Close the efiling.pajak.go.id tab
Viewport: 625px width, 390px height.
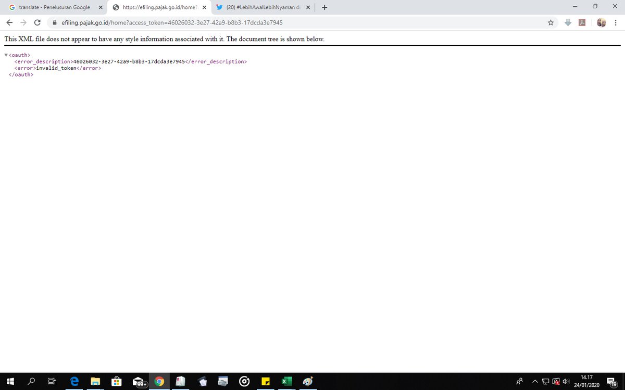204,7
